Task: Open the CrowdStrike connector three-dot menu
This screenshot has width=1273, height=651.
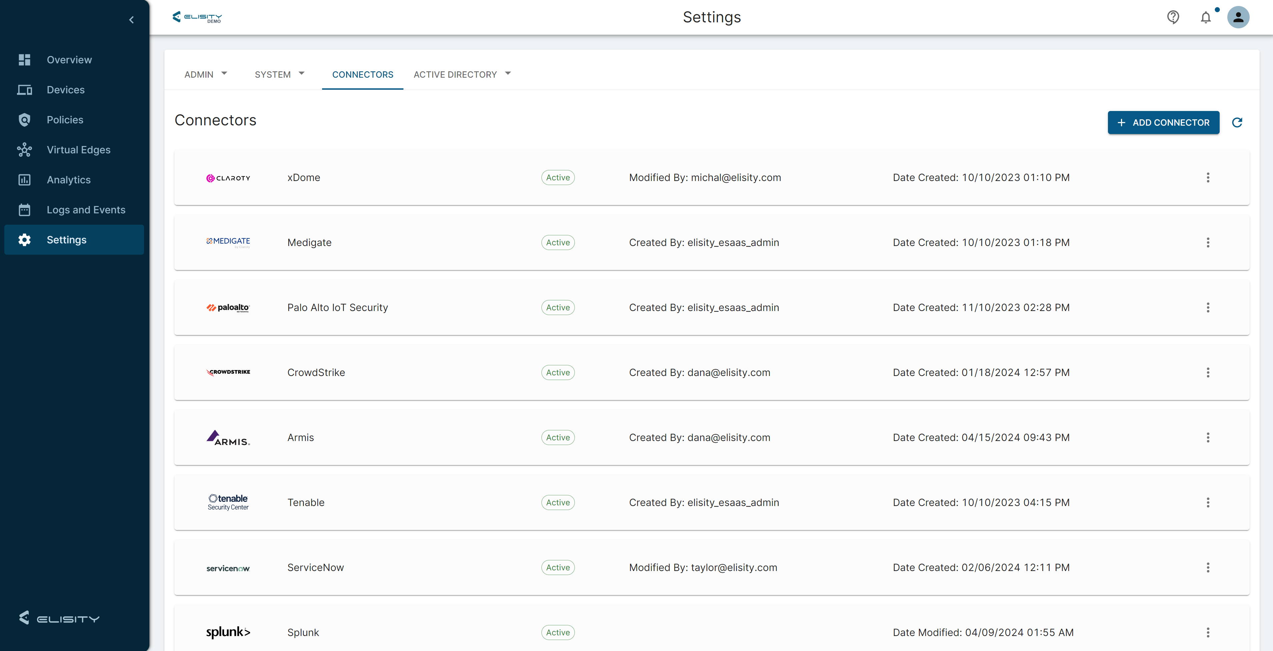Action: [1208, 372]
